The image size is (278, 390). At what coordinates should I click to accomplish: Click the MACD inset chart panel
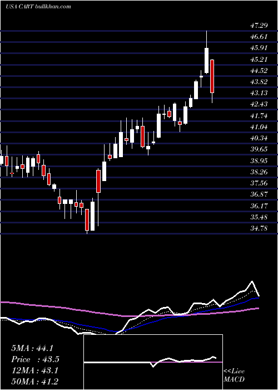153,362
